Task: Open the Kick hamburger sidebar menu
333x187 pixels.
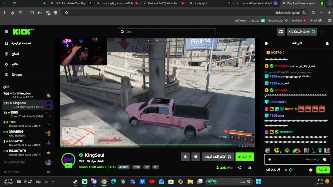Action: click(x=7, y=32)
